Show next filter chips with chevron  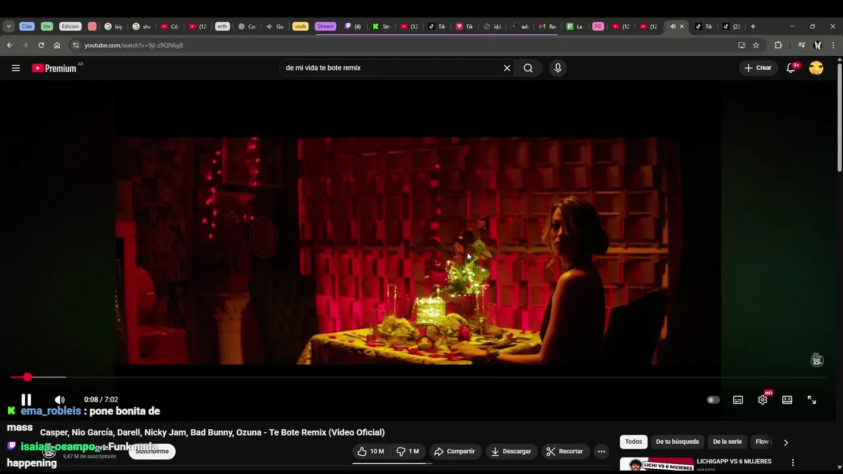pos(786,442)
